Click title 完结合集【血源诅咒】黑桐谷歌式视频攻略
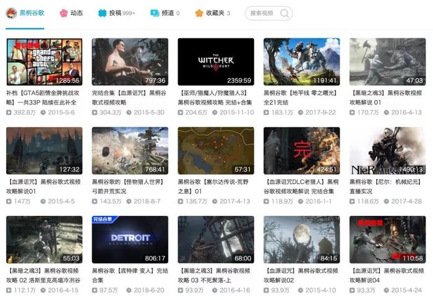Image resolution: width=433 pixels, height=300 pixels. tap(129, 98)
